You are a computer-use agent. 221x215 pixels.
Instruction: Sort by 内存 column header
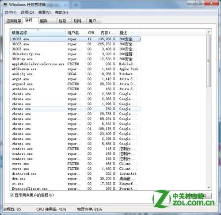(107, 33)
